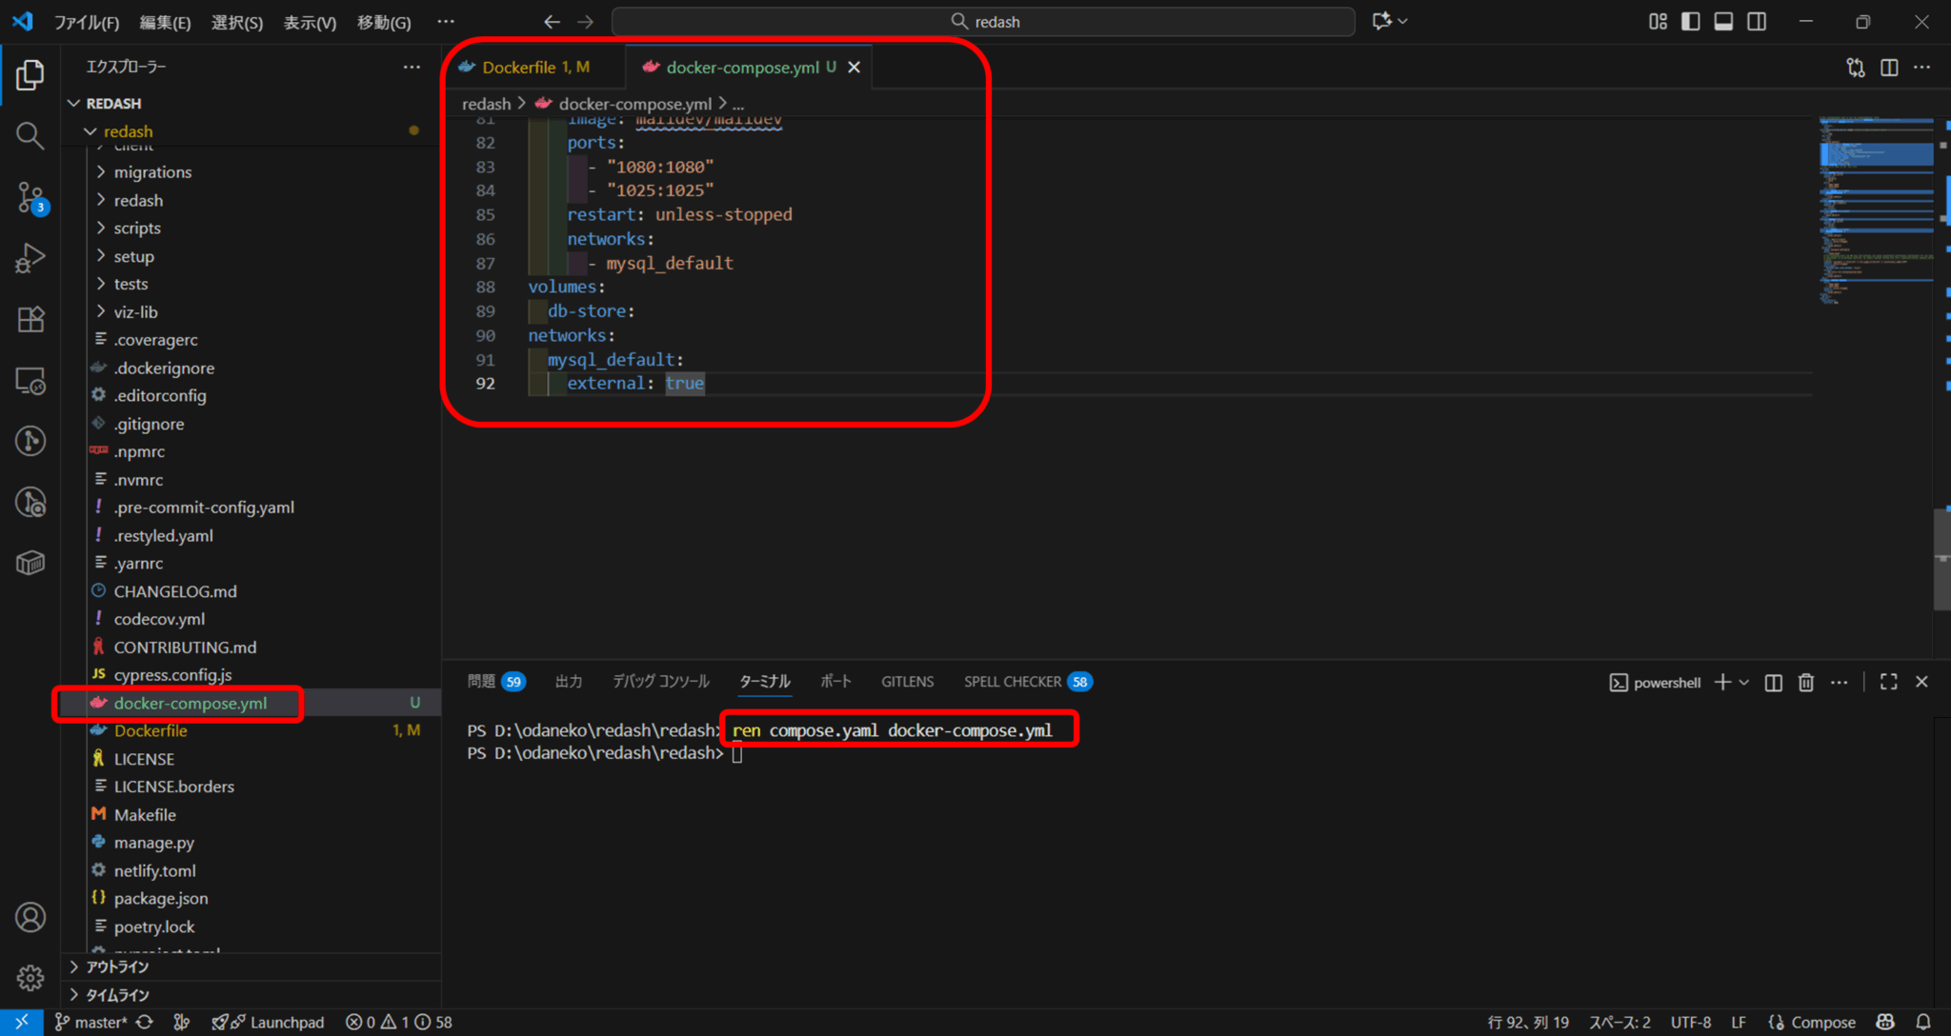Split the terminal panel
Screen dimensions: 1951x1036
click(x=1773, y=682)
